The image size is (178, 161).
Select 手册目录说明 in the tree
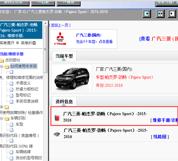[x=27, y=101]
